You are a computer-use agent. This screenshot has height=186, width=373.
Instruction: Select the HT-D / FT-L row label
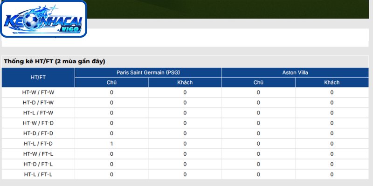(38, 164)
